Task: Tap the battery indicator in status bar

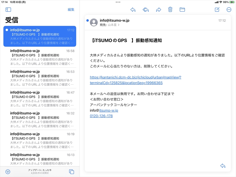Action: pos(232,2)
